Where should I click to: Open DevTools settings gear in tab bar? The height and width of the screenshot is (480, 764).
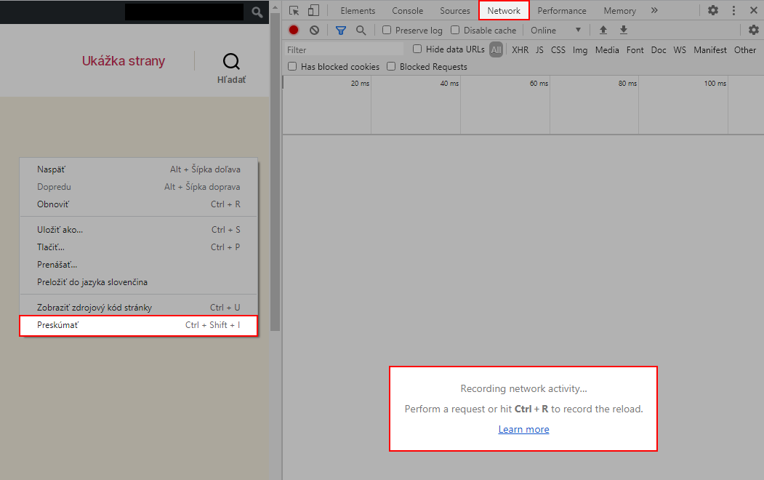coord(713,10)
